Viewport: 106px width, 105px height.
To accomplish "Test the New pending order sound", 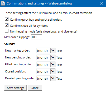I will [59, 58].
